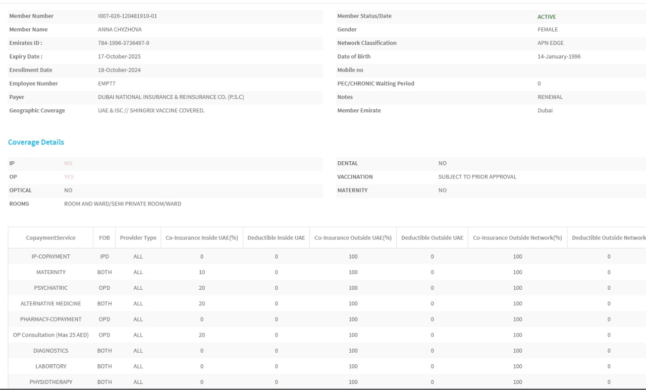
Task: Click the Provider Type column header
Action: 138,238
